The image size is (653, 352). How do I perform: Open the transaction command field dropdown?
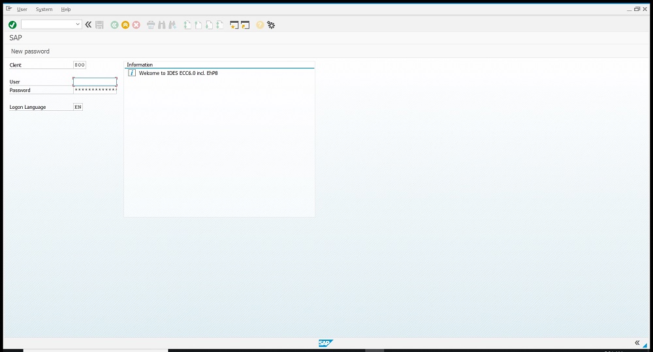click(78, 25)
